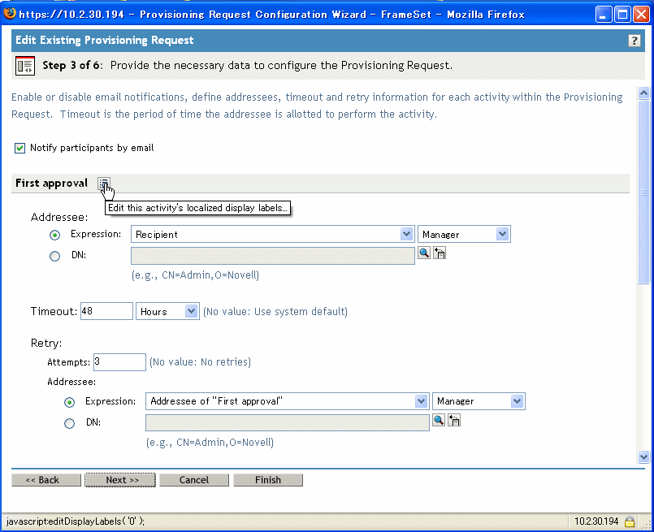The height and width of the screenshot is (532, 654).
Task: Click the 10.2.30.194 status bar text
Action: click(596, 521)
